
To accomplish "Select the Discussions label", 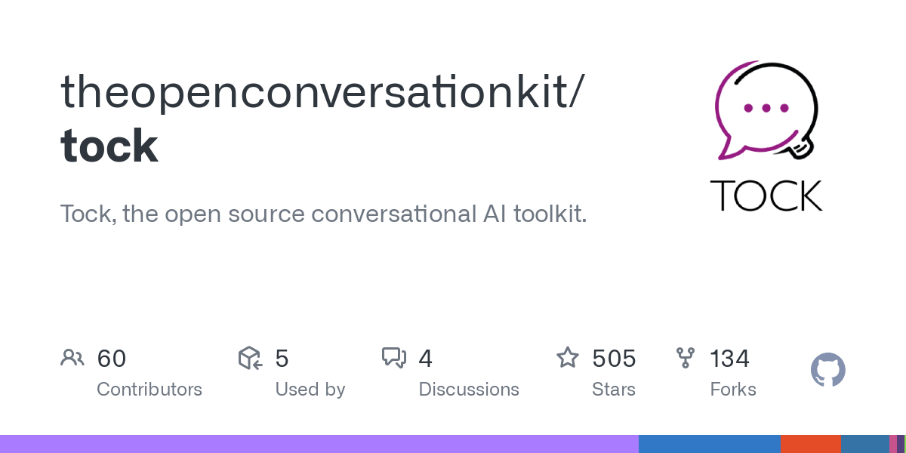I will pos(469,390).
